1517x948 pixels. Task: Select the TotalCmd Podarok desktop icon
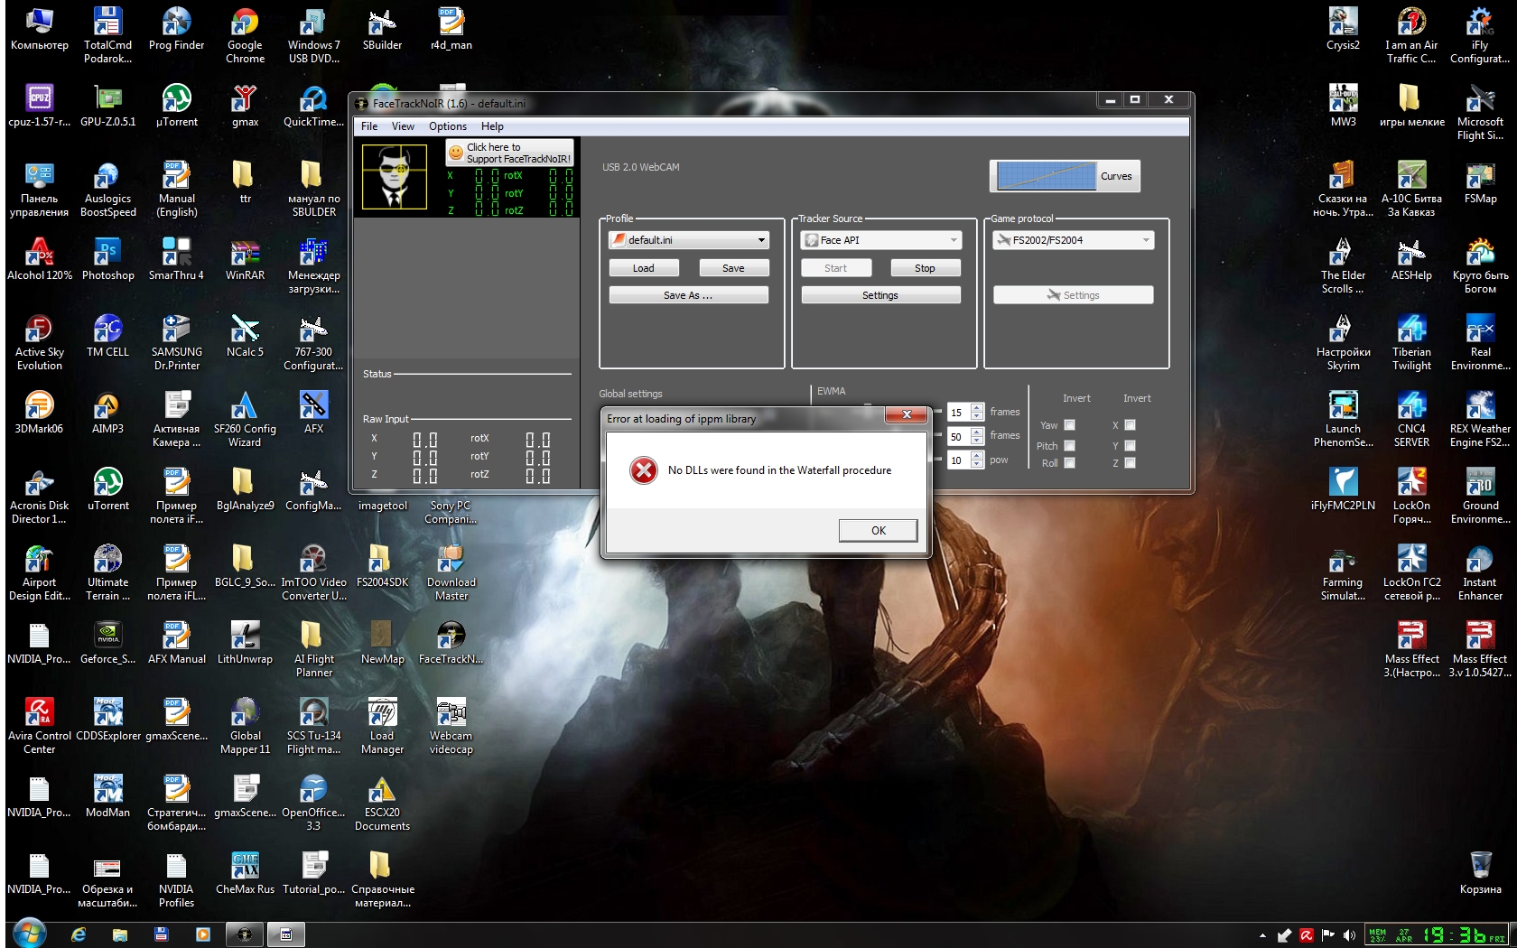coord(107,37)
